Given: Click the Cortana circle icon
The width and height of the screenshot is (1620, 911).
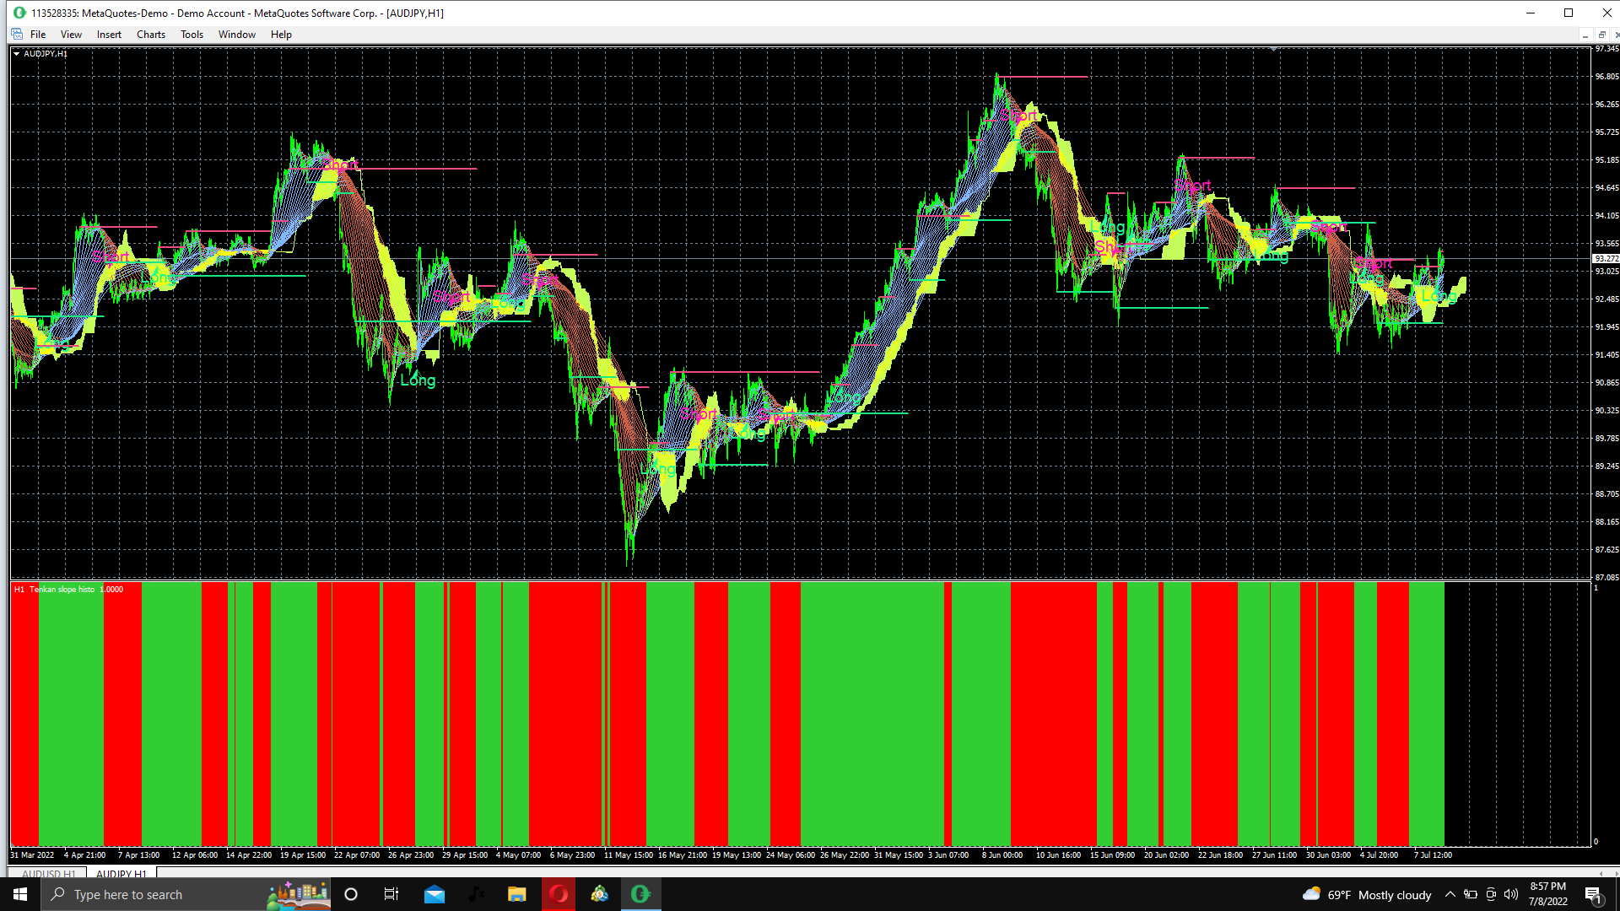Looking at the screenshot, I should pos(351,894).
